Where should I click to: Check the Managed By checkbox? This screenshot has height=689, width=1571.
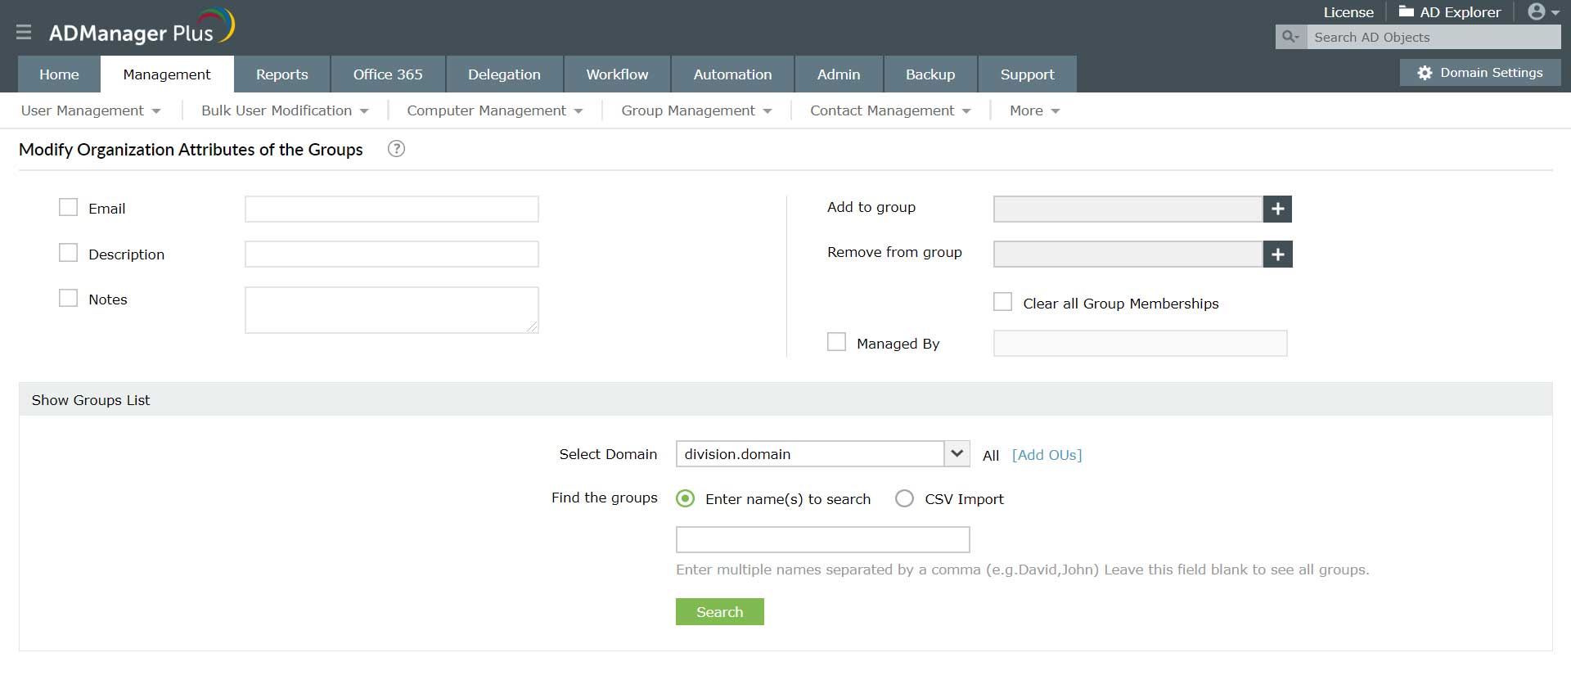point(836,342)
